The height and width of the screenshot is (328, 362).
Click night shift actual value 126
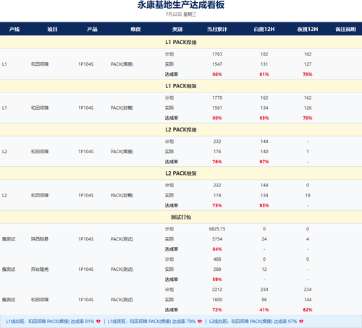pos(308,108)
